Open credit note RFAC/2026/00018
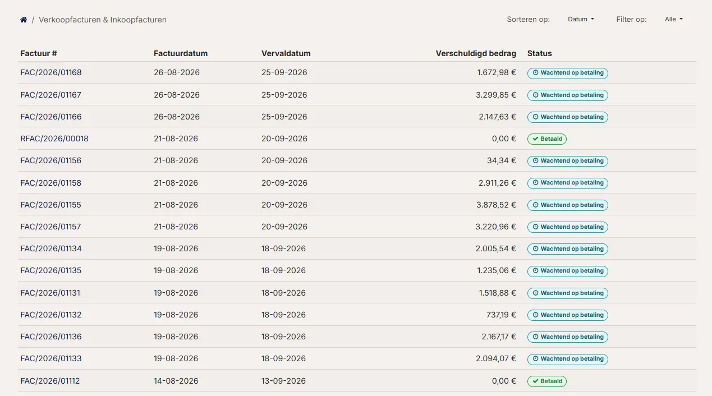This screenshot has height=396, width=712. coord(54,139)
